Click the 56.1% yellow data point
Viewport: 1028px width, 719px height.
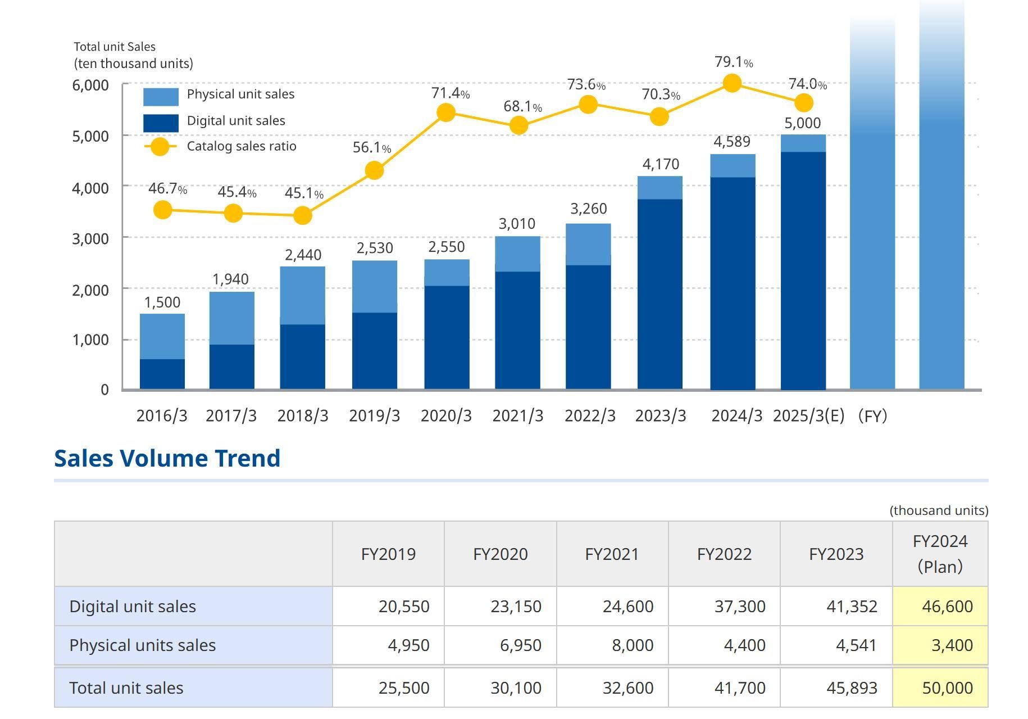[374, 170]
